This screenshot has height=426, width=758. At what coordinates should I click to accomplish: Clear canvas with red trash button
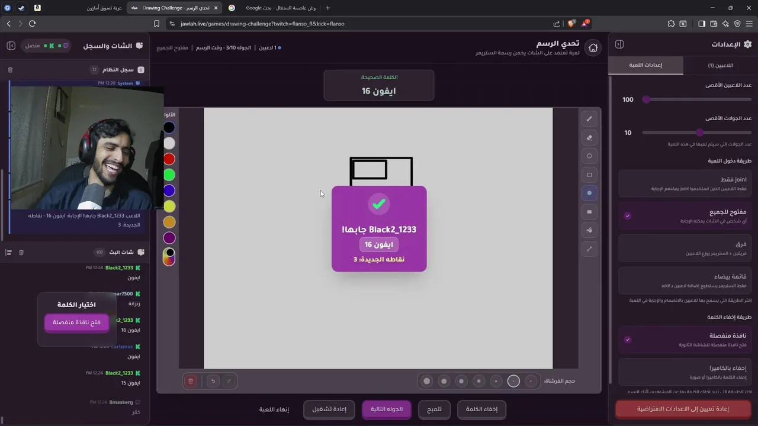click(191, 381)
